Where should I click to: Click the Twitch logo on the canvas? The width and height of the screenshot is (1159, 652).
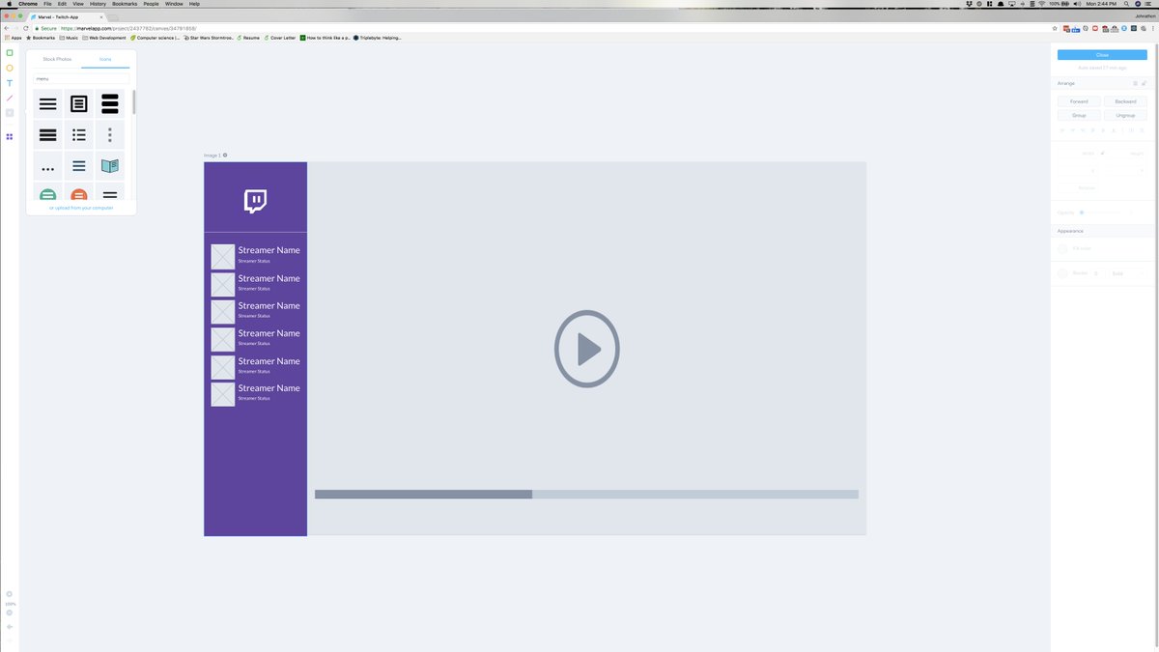tap(255, 201)
